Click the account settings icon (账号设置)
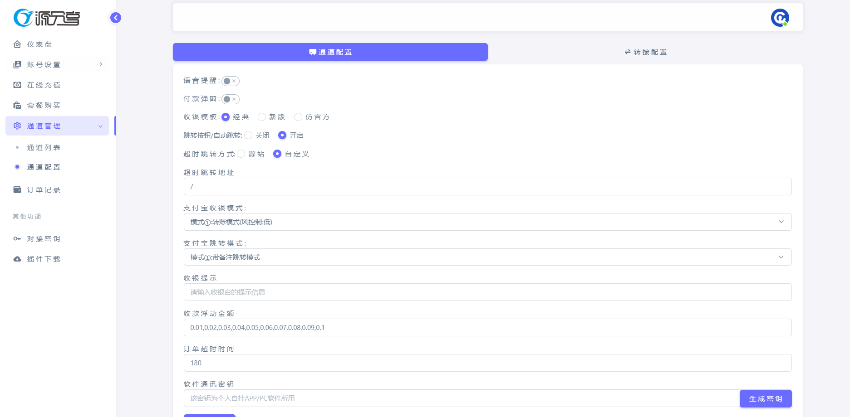 pos(17,65)
